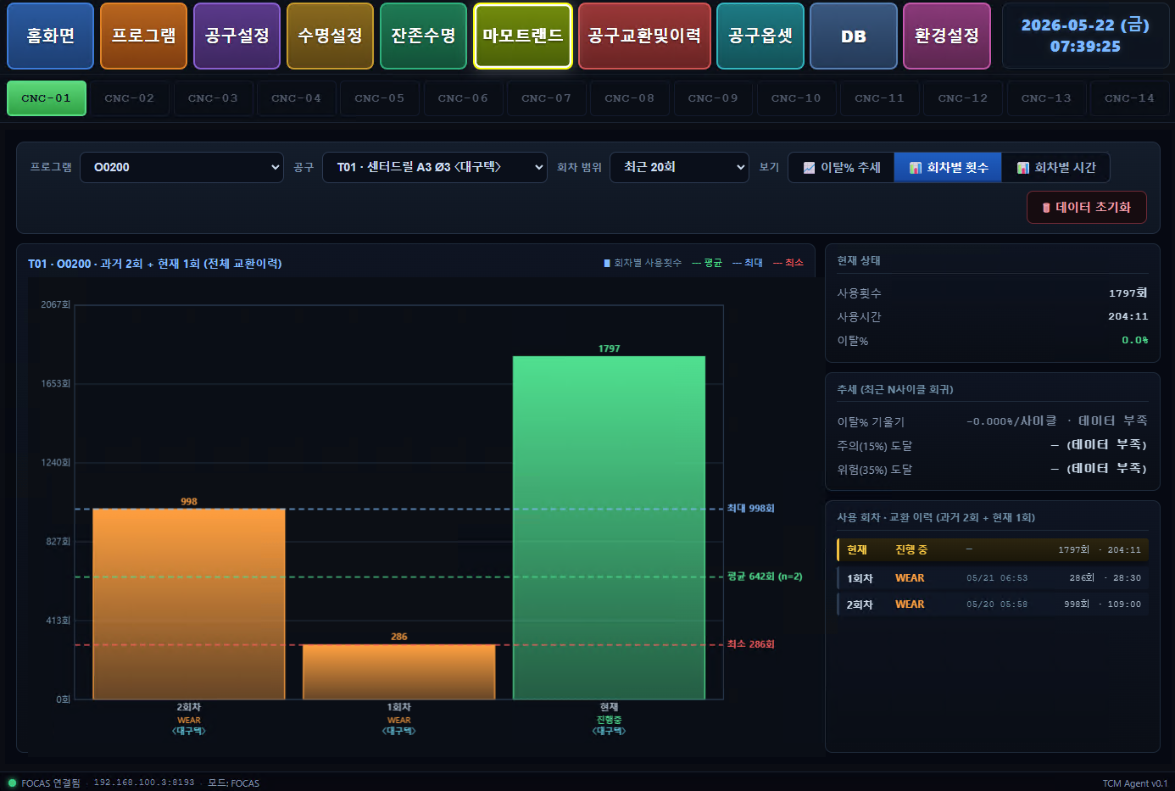This screenshot has width=1175, height=791.
Task: Click the green 1797 current bar
Action: coord(609,527)
